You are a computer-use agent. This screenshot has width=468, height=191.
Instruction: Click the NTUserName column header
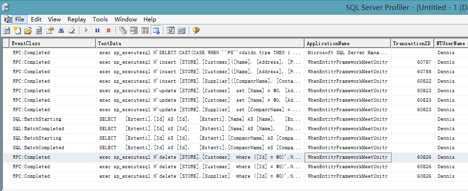click(x=451, y=43)
